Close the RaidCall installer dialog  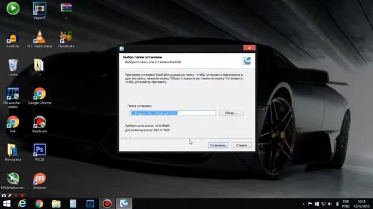point(249,48)
